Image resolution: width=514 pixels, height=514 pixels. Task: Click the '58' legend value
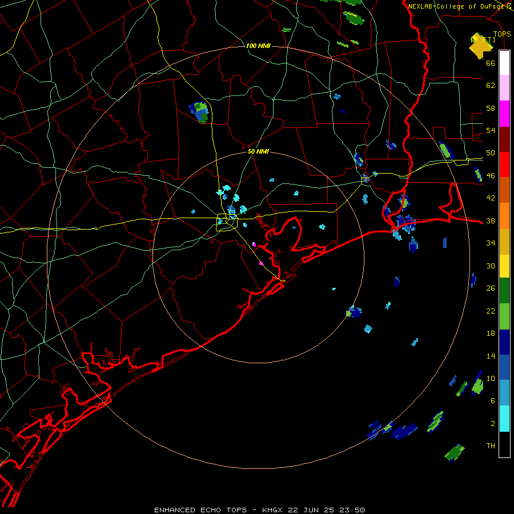tap(491, 108)
